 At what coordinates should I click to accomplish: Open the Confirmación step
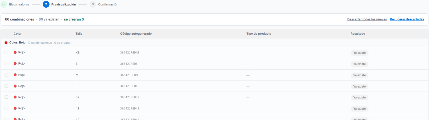coord(108,5)
